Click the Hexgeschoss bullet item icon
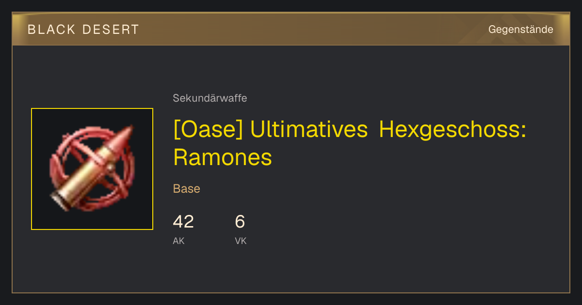Viewport: 582px width, 305px height. pyautogui.click(x=92, y=169)
